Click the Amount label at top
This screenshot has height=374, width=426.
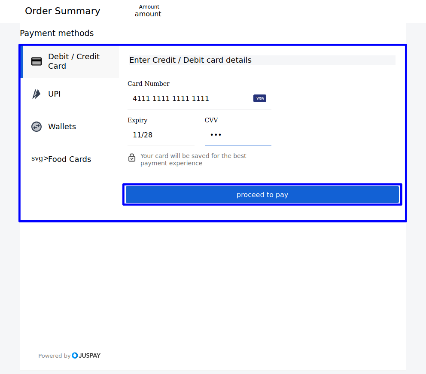(x=149, y=7)
